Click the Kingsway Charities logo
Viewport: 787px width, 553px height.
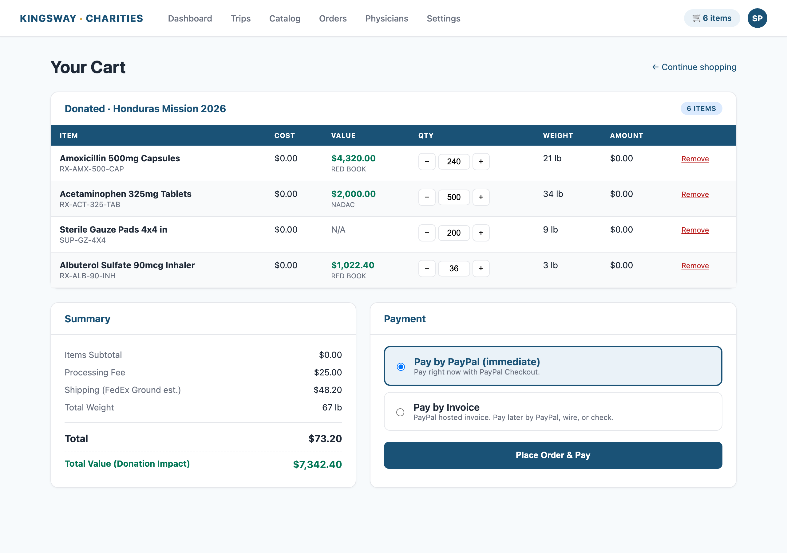81,18
